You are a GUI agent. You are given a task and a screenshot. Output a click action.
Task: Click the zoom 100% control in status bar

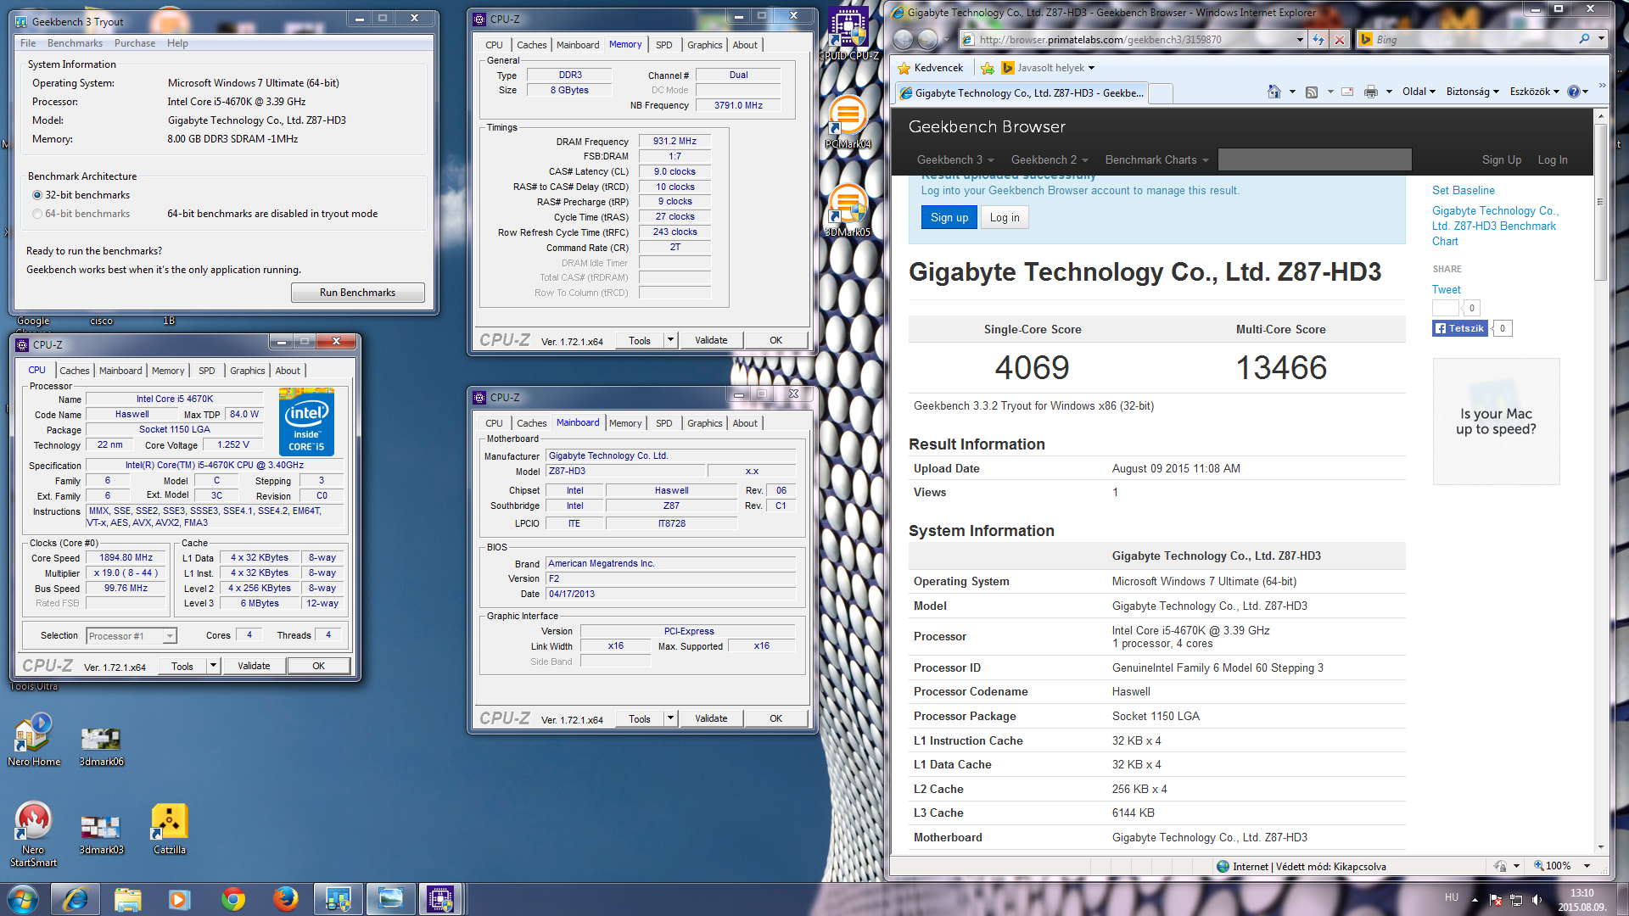tap(1561, 866)
